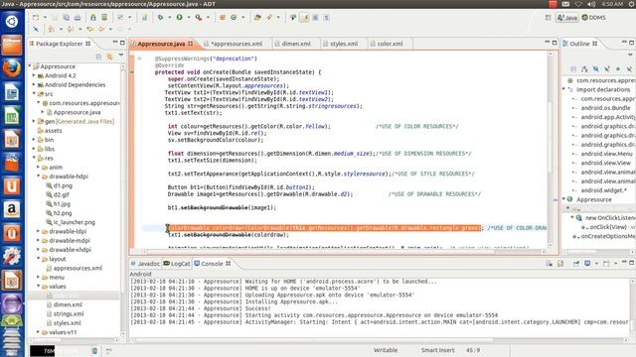Open the LogCat tab

(x=177, y=264)
